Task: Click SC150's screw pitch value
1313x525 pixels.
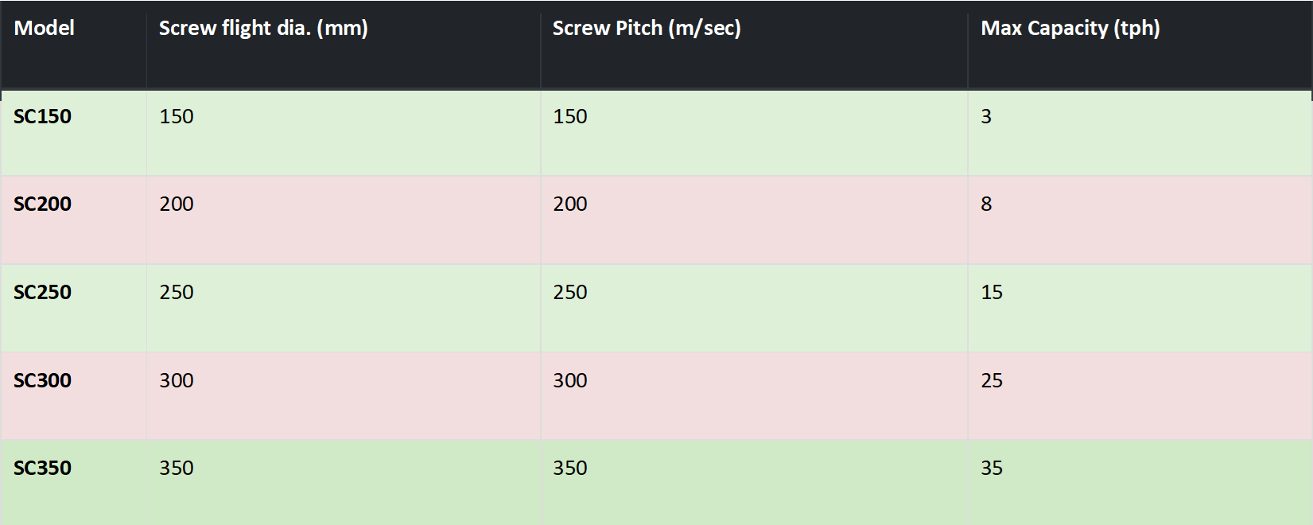Action: tap(570, 117)
